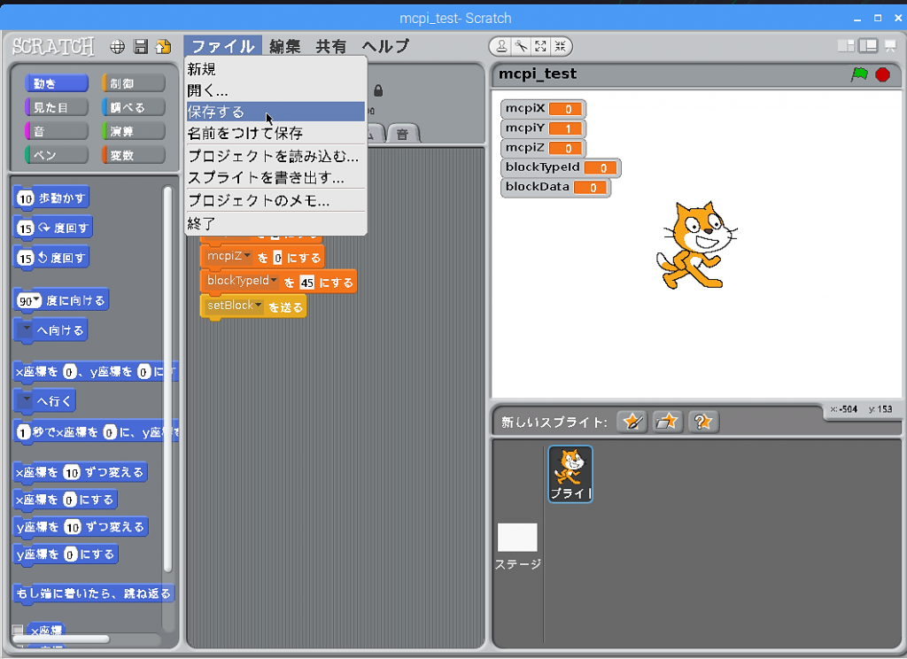Click the mcpiZ value field 0
The width and height of the screenshot is (907, 659).
point(277,258)
